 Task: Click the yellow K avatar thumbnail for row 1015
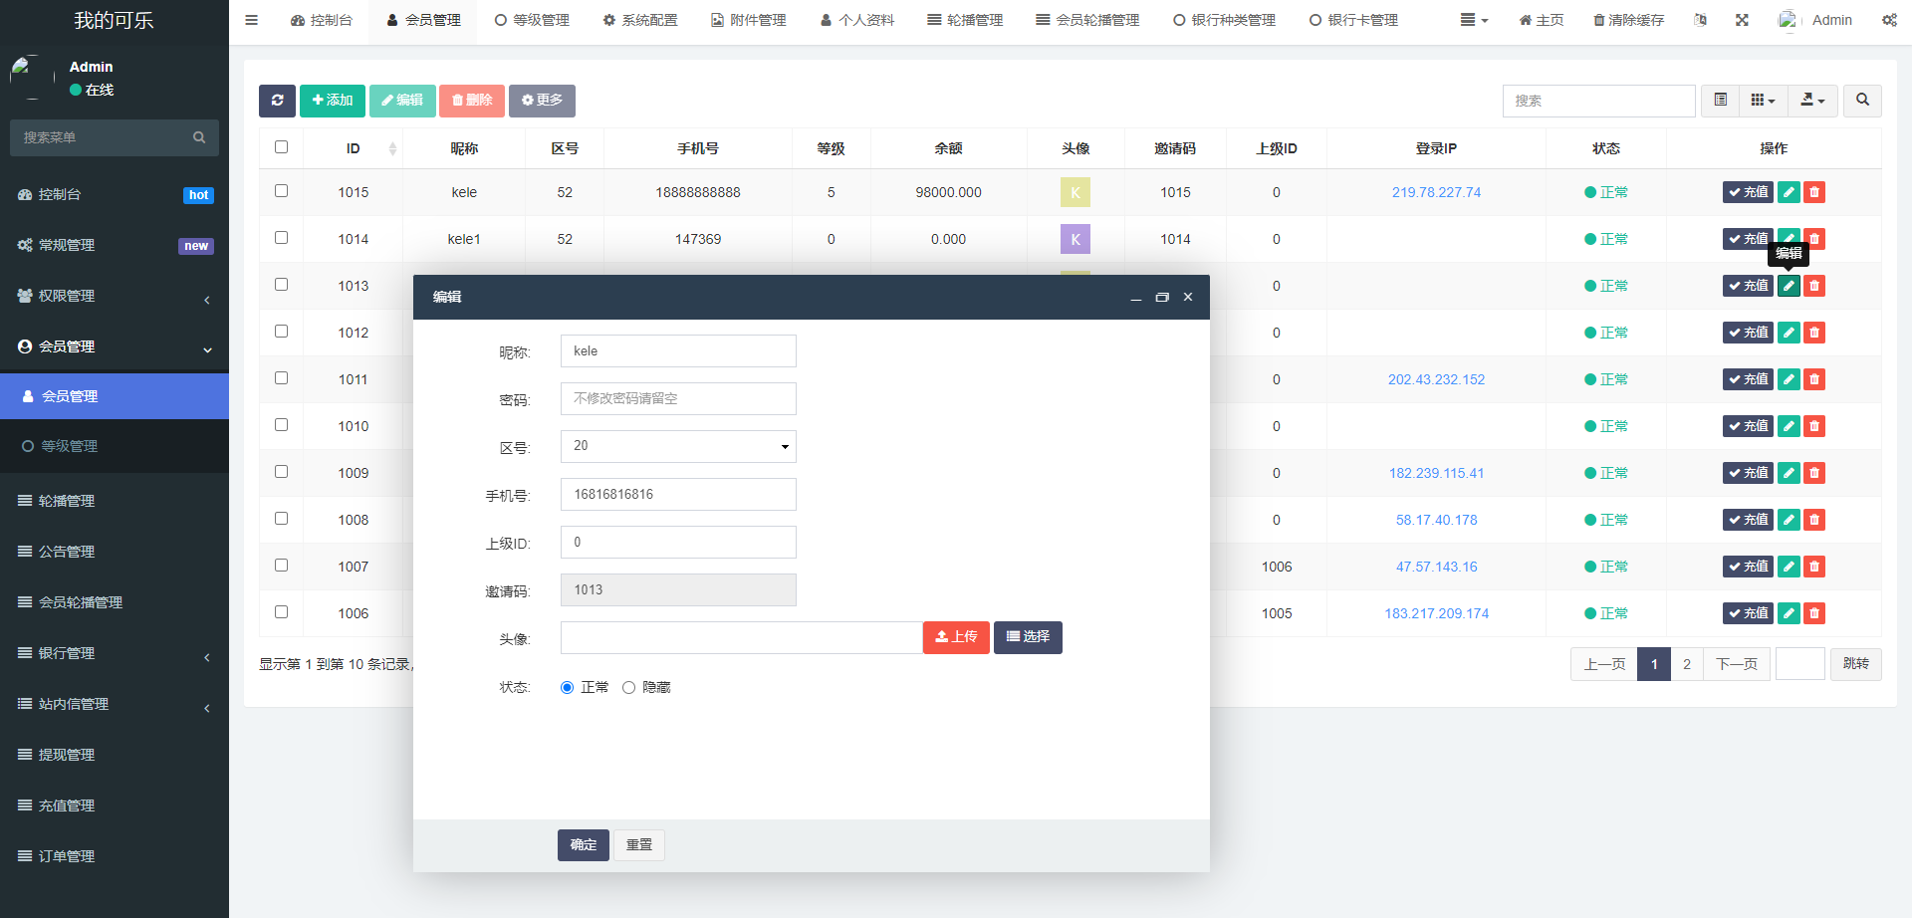(x=1075, y=192)
